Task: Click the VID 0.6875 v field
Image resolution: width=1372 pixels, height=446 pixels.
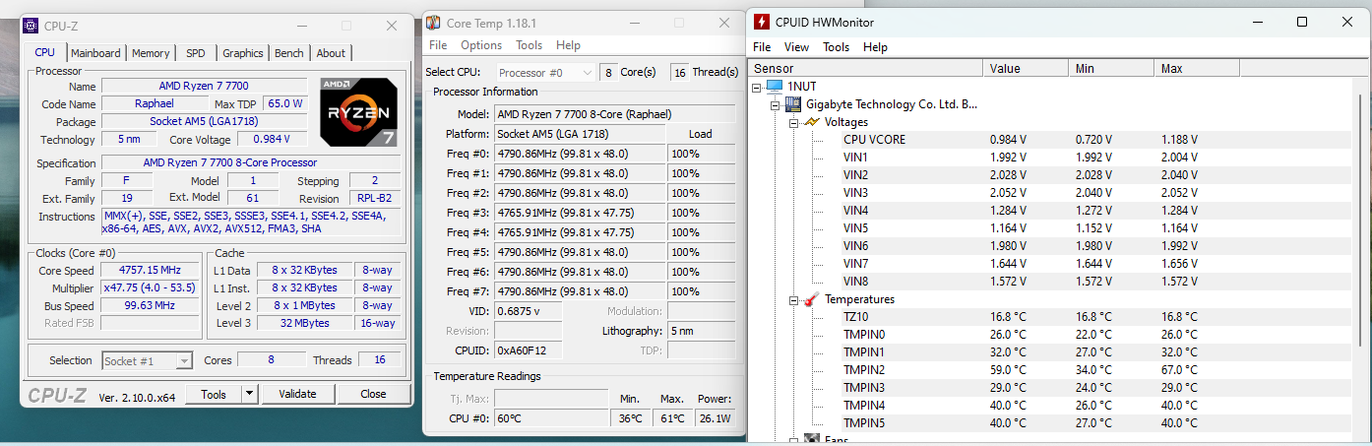Action: (x=530, y=311)
